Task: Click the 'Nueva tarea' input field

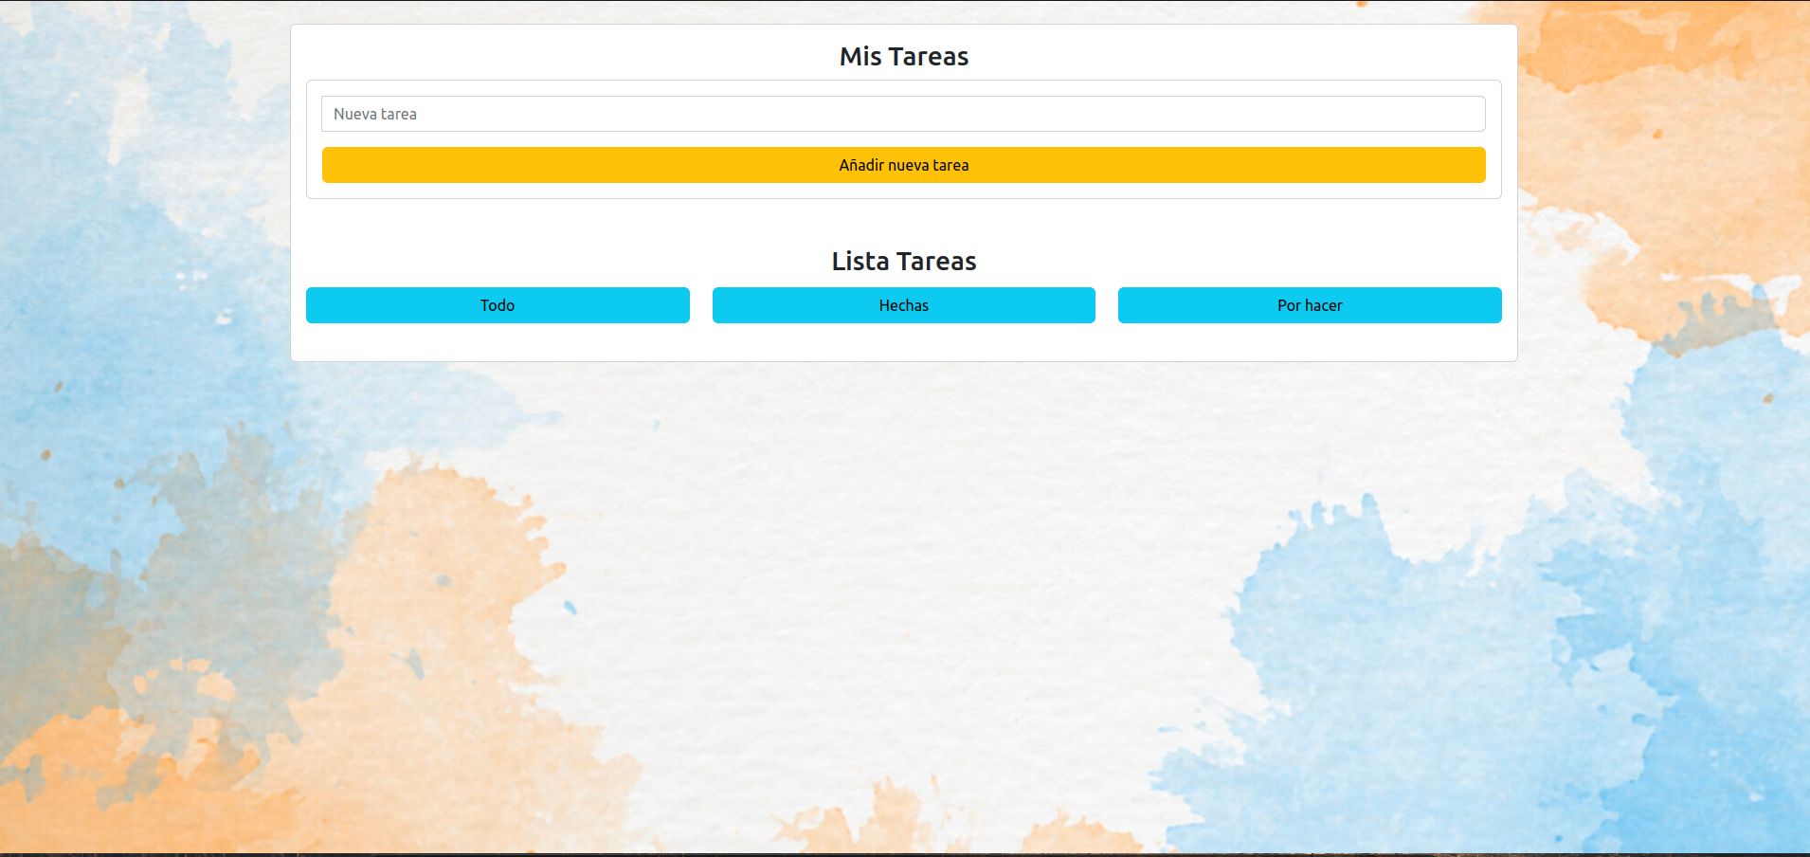Action: [903, 114]
